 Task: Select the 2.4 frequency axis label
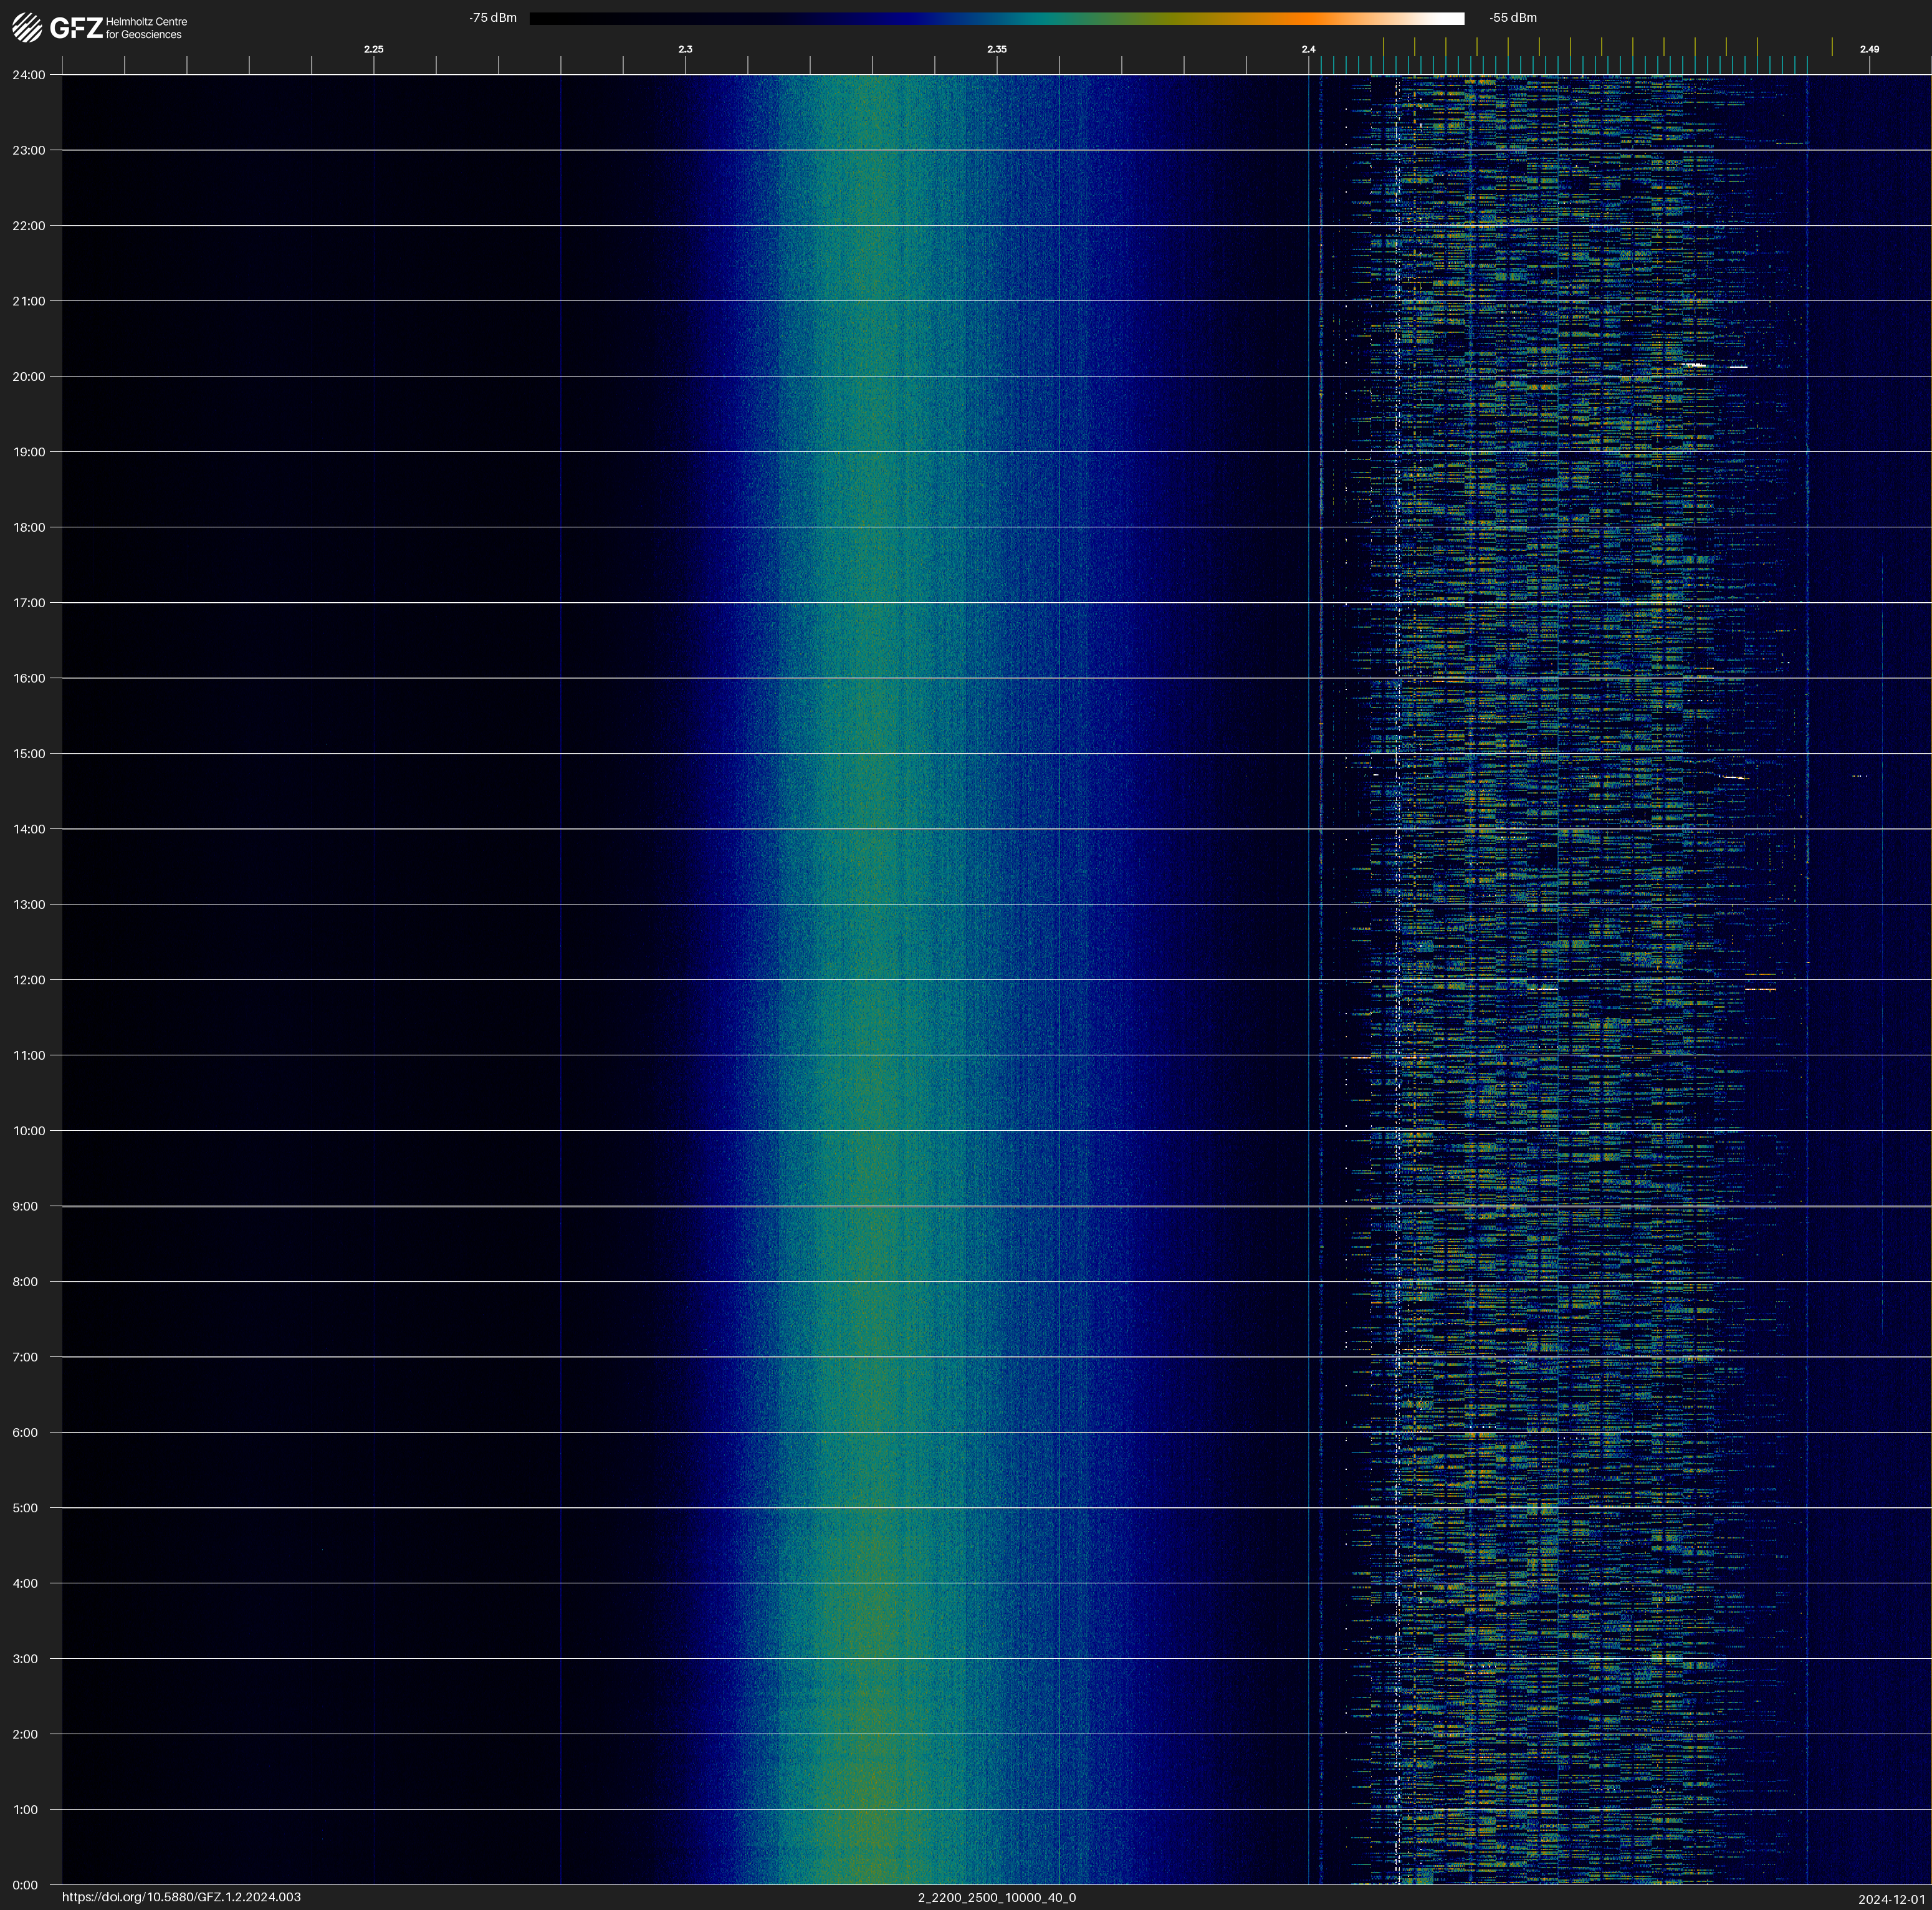coord(1308,49)
